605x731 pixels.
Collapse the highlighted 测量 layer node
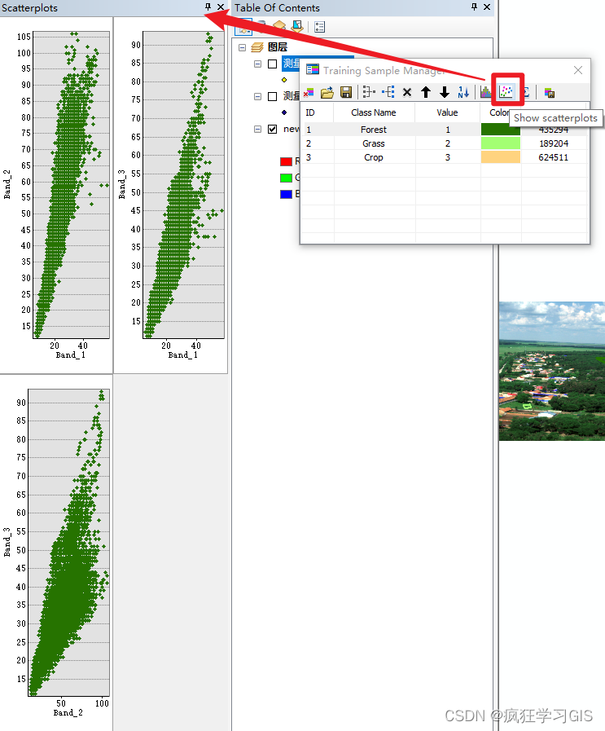pyautogui.click(x=257, y=64)
